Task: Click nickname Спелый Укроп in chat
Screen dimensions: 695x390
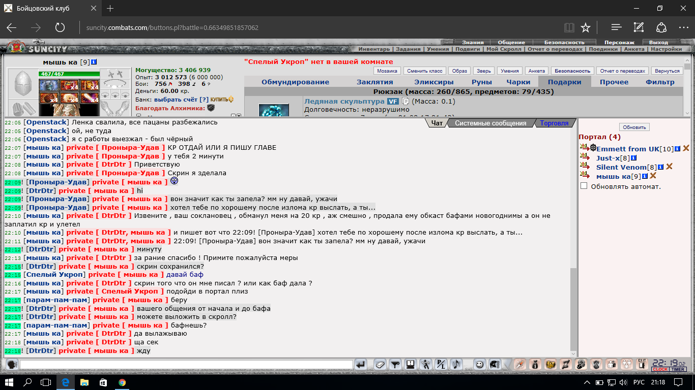Action: coord(55,275)
